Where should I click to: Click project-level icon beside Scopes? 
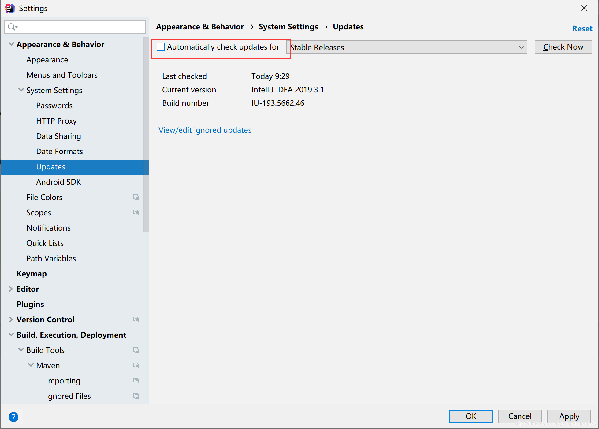click(136, 213)
